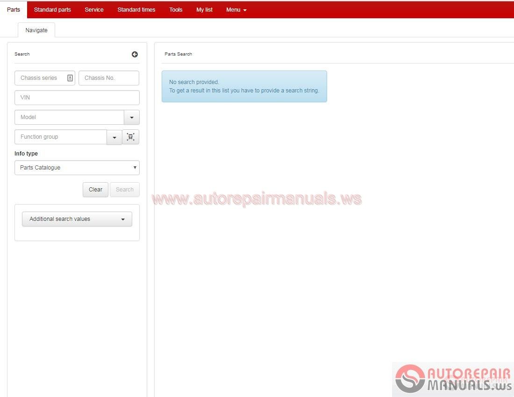Select Standard times from the top bar

[x=136, y=9]
